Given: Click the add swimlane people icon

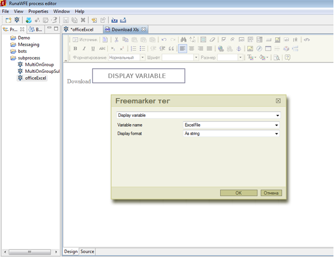Looking at the screenshot, I should [28, 20].
